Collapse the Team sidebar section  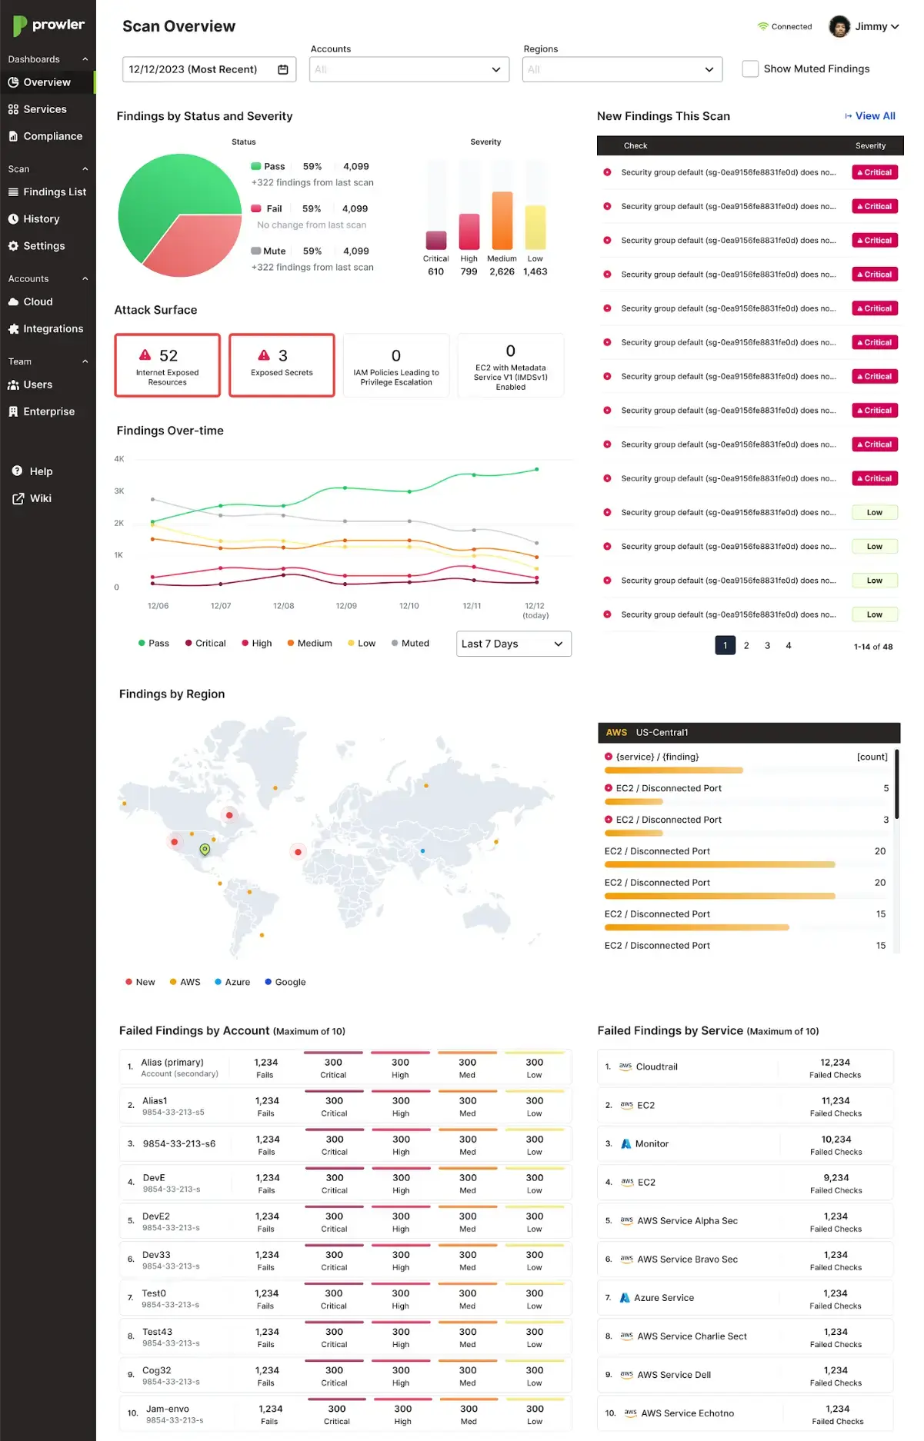[x=85, y=361]
